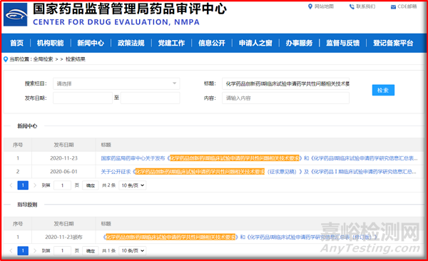
Task: Click page number input in 指导原则 pager
Action: 63,250
